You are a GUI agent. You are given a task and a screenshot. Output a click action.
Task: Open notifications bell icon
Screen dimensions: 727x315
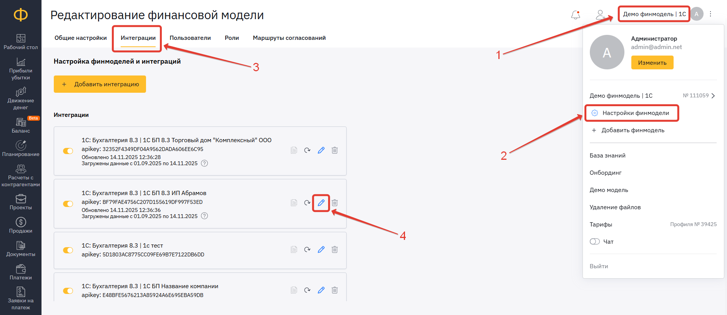coord(576,15)
